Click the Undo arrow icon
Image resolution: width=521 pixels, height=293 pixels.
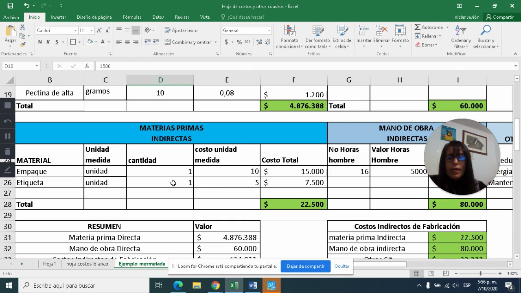tap(26, 6)
